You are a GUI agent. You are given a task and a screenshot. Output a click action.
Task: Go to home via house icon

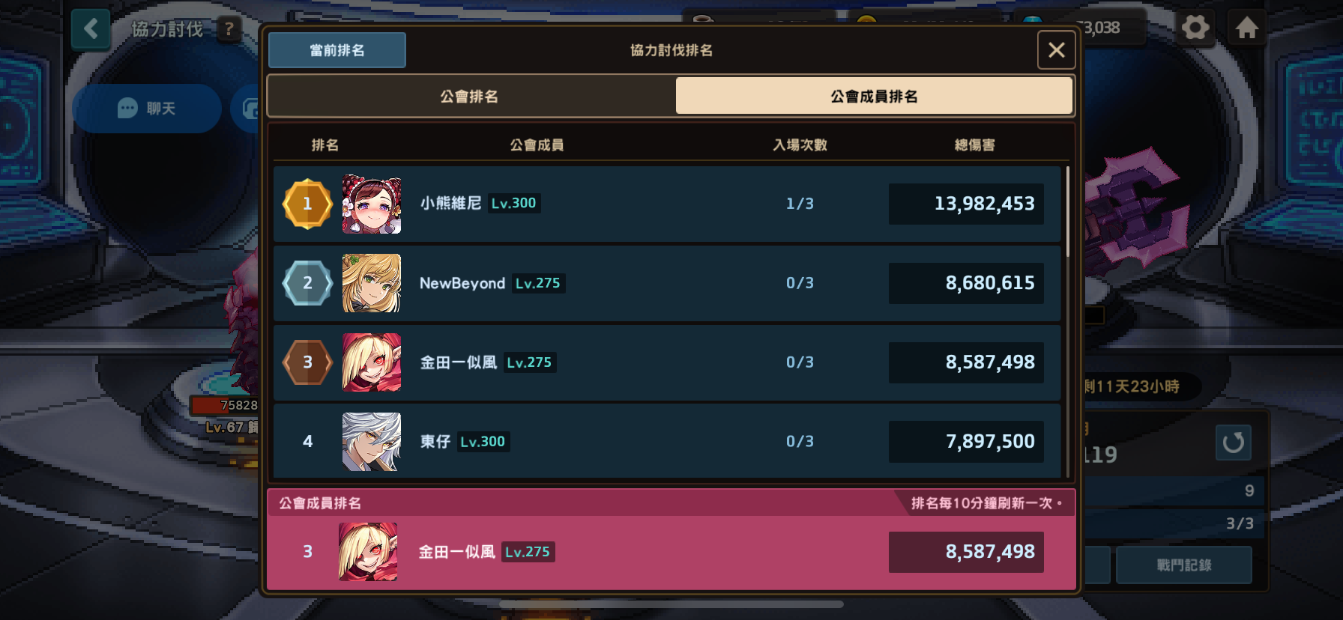(x=1247, y=28)
